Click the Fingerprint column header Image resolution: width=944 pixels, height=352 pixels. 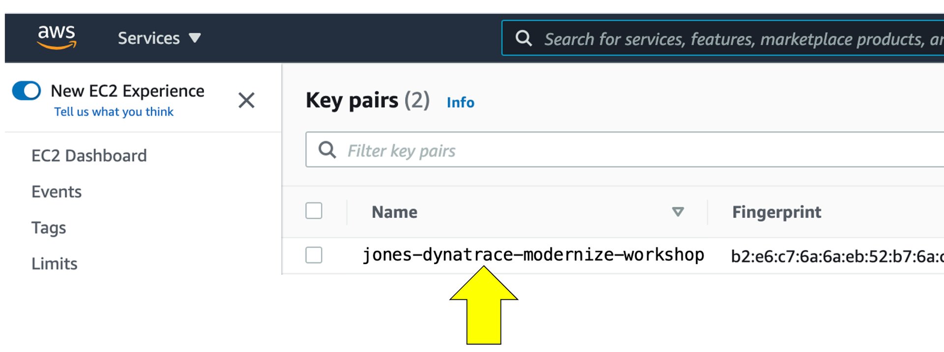click(x=777, y=212)
